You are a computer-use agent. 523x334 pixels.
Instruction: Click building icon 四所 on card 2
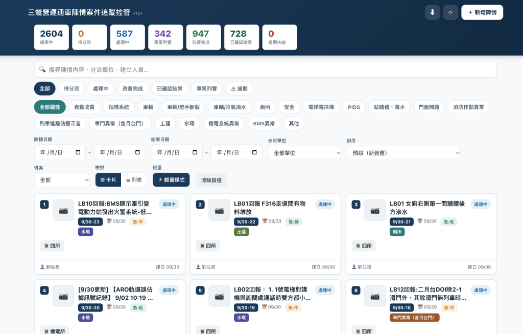(x=202, y=246)
